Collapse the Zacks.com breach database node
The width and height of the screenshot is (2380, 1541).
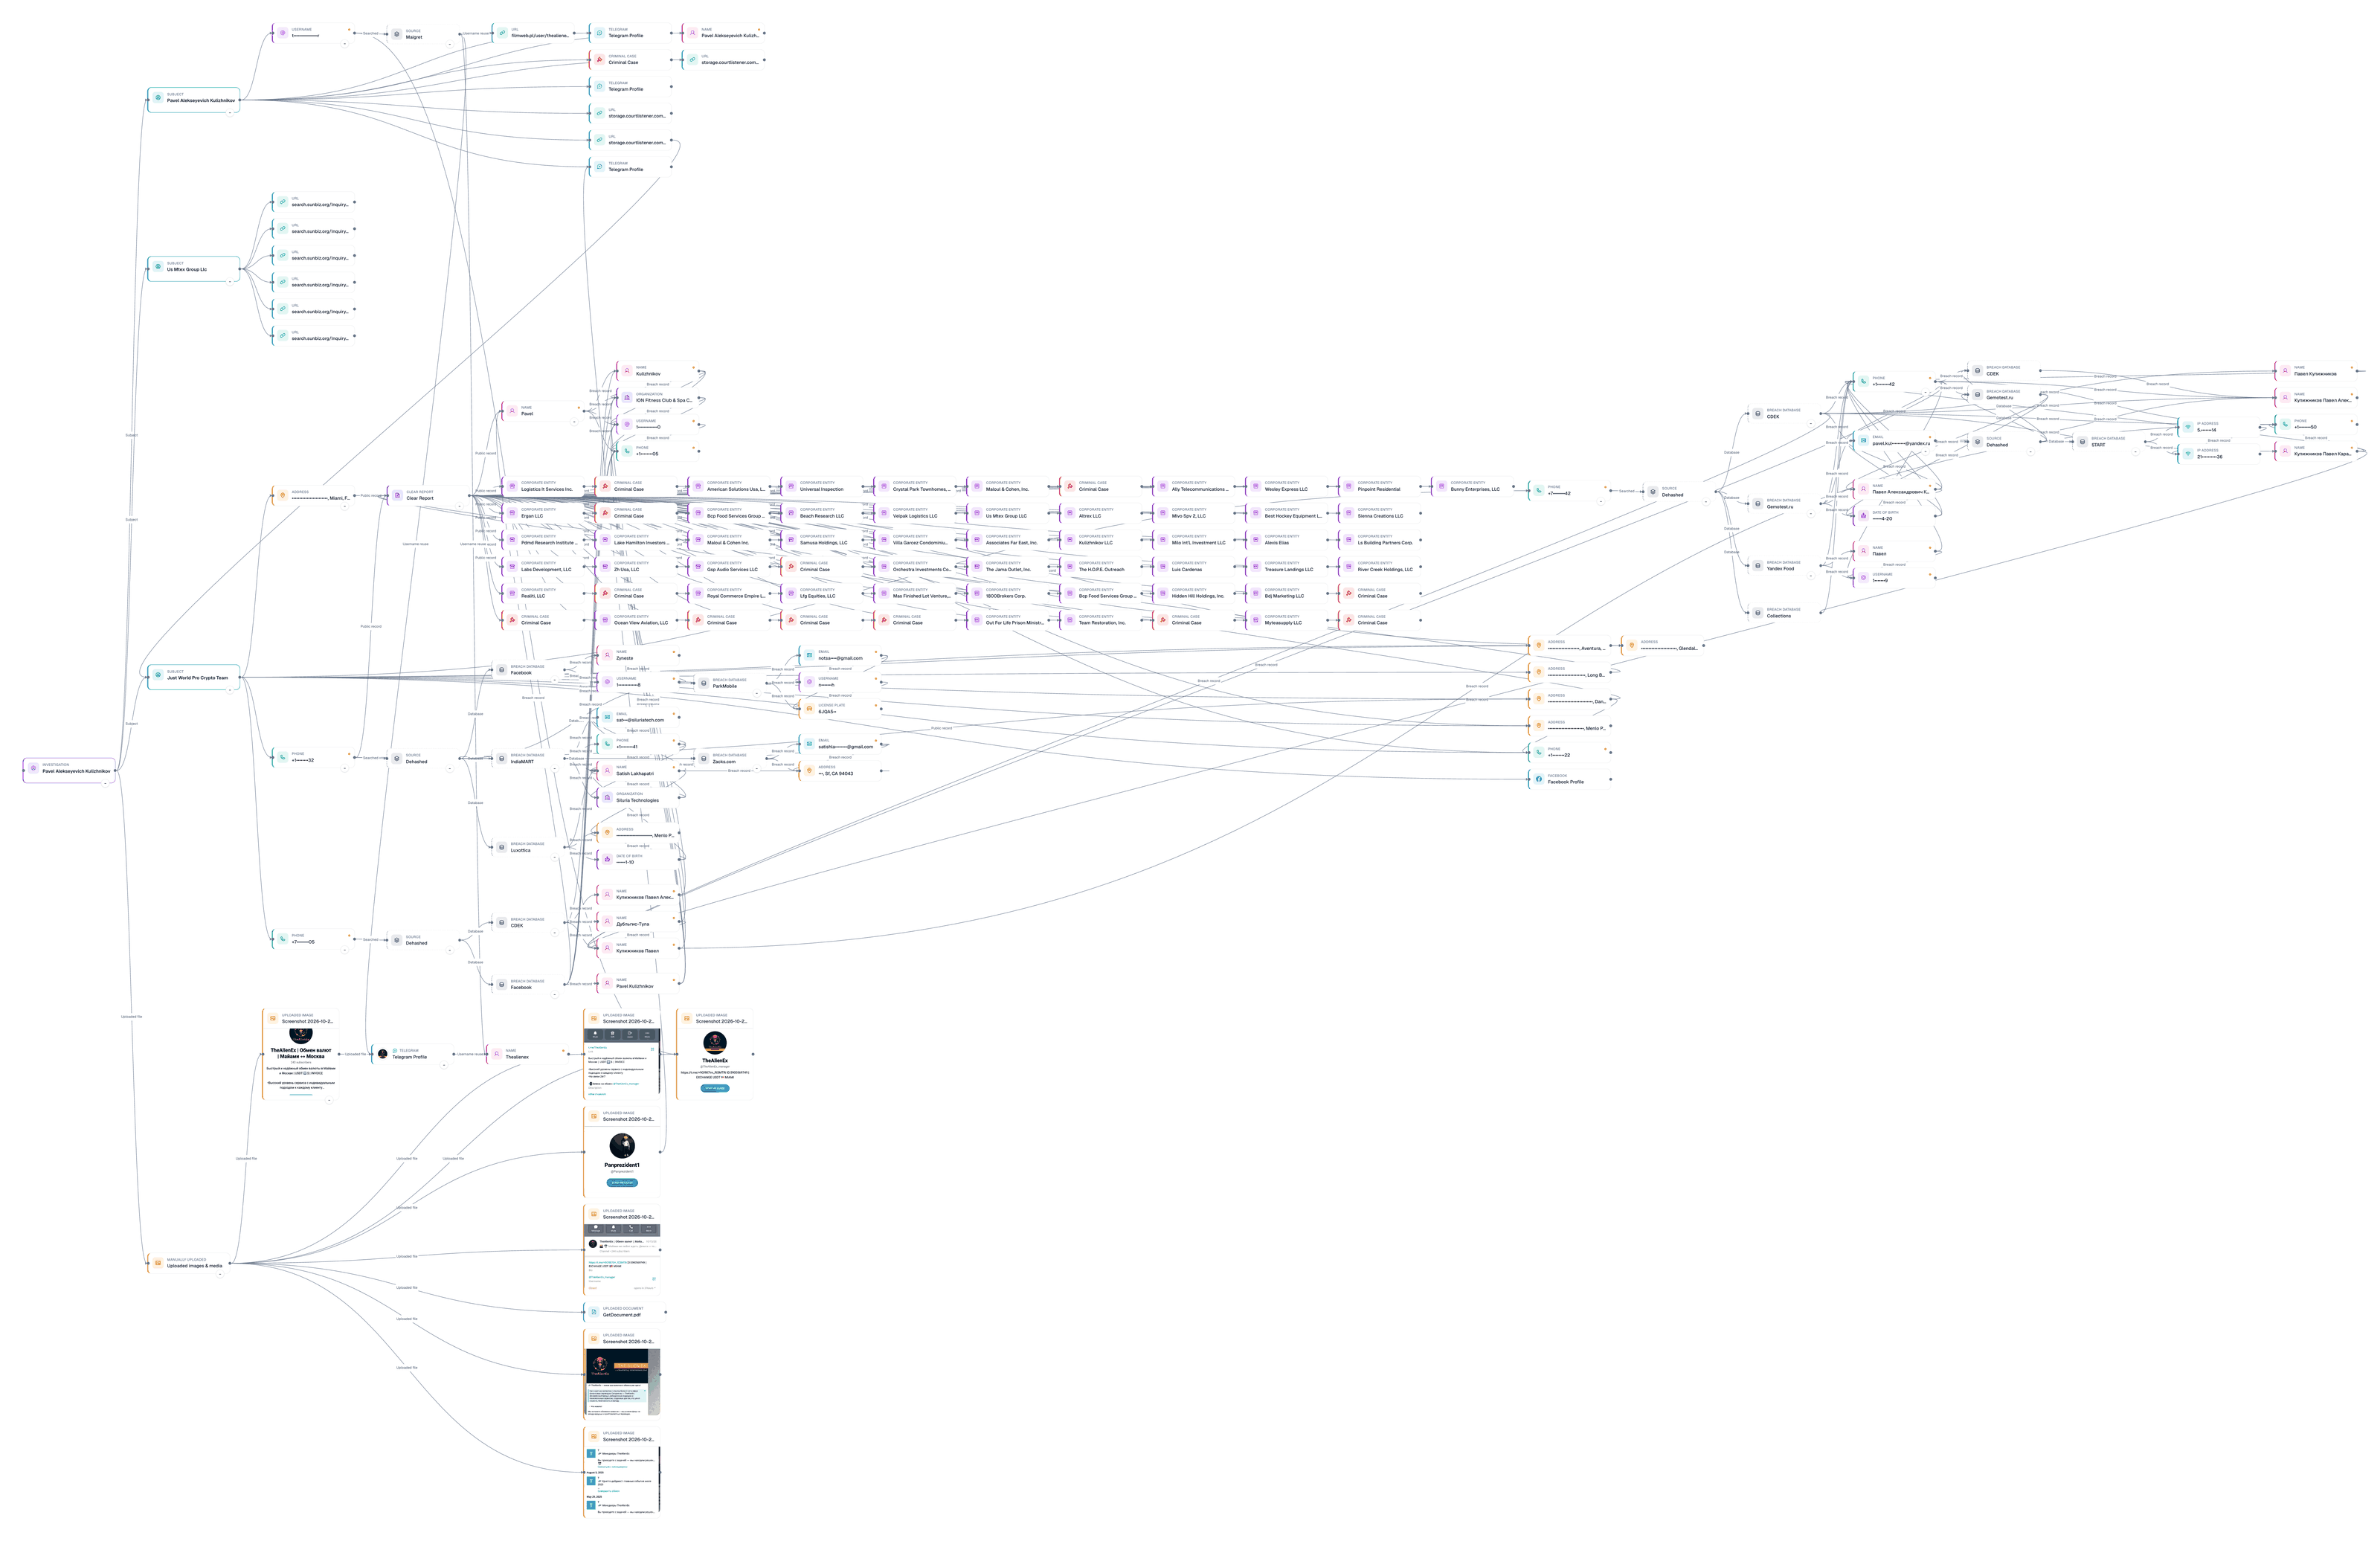point(756,770)
